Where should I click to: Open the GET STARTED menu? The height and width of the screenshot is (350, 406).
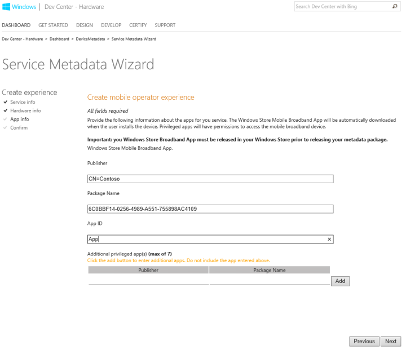pos(53,25)
